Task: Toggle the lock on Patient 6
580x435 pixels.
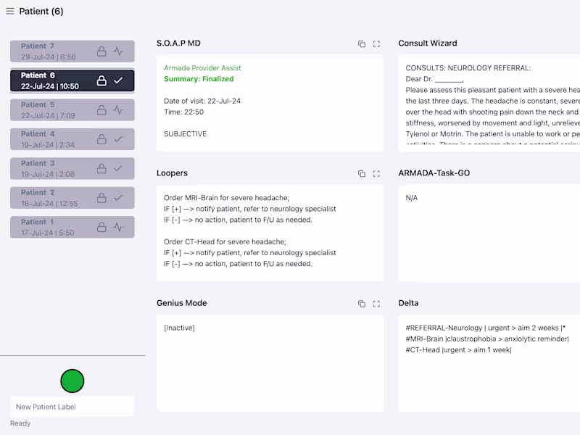Action: click(101, 80)
